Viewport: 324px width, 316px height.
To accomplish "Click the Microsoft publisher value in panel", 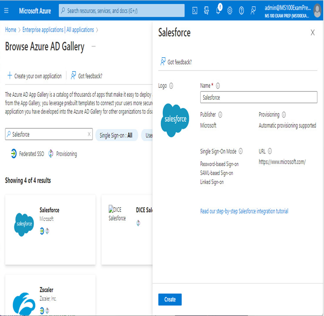I will [208, 125].
